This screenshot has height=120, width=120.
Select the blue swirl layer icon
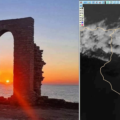coord(82,23)
